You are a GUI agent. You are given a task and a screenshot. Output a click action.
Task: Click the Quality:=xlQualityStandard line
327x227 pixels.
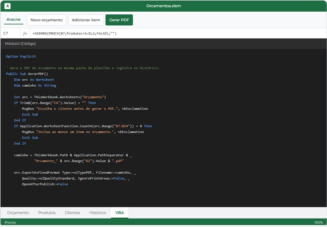tap(76, 178)
